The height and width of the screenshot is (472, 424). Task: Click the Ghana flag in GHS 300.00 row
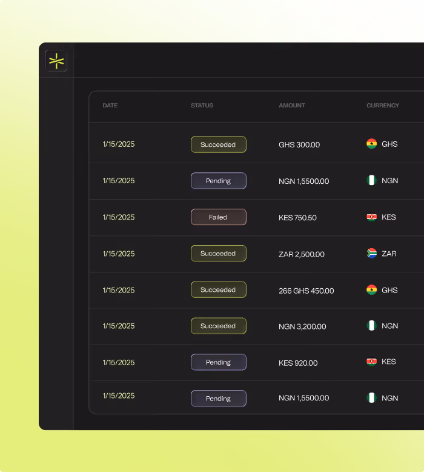coord(372,144)
